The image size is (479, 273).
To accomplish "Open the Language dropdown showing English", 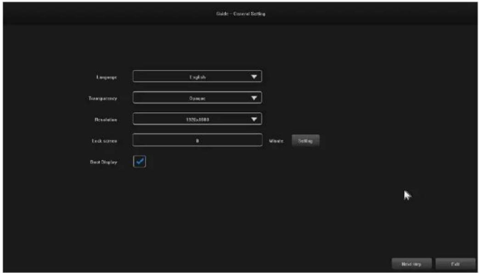I will (197, 76).
